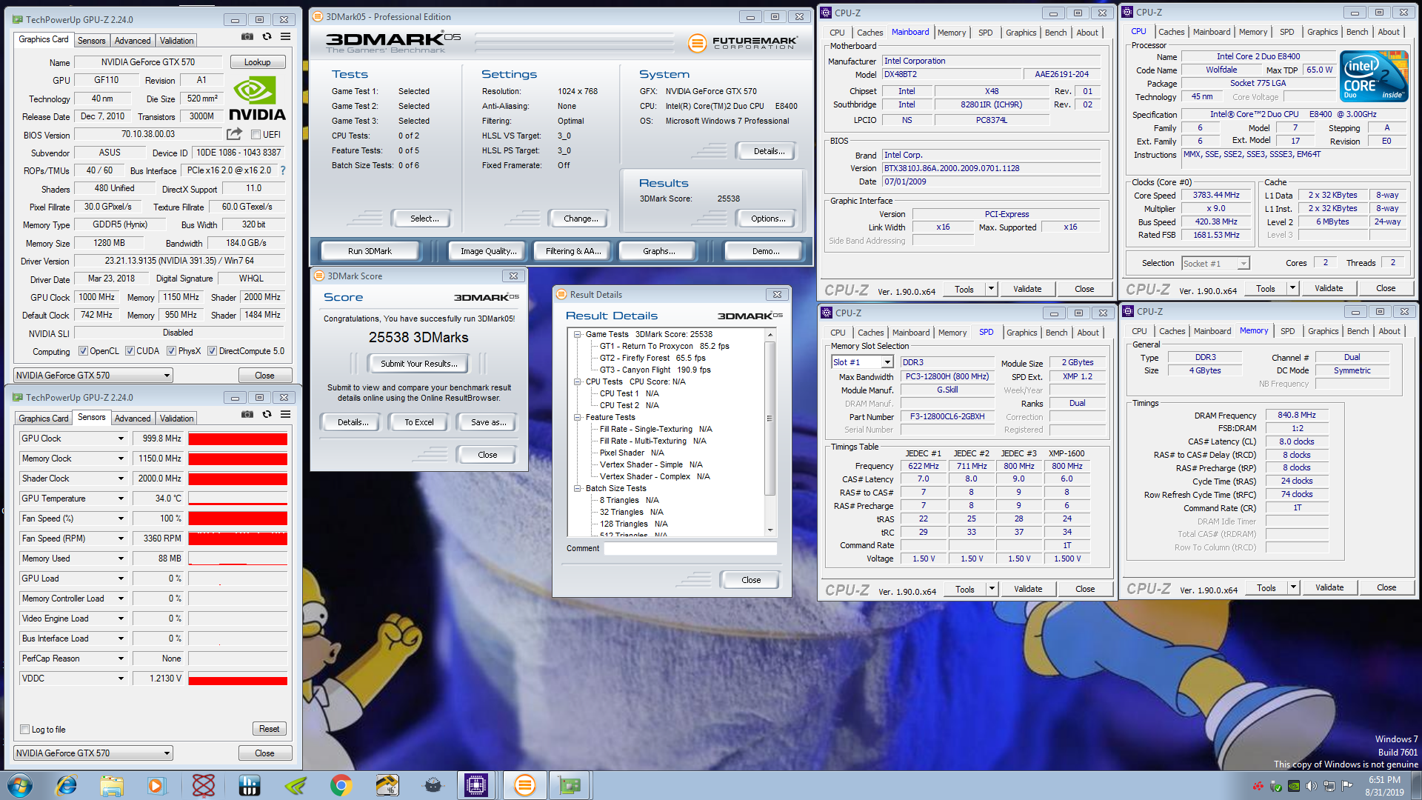The image size is (1422, 800).
Task: Open Windows Start orb
Action: (x=20, y=785)
